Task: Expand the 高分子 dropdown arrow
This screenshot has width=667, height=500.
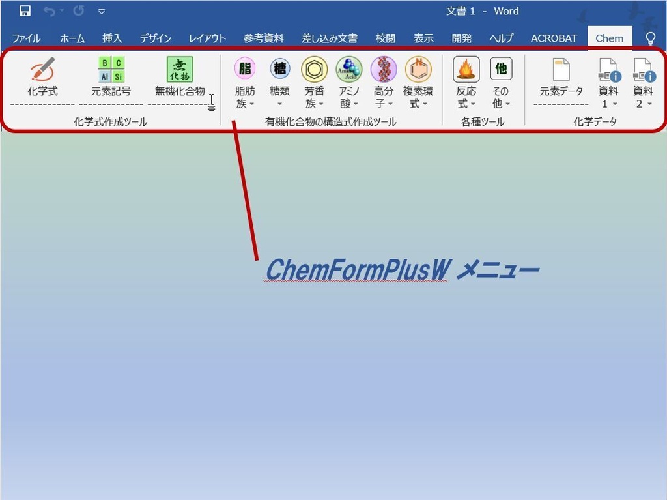Action: (391, 104)
